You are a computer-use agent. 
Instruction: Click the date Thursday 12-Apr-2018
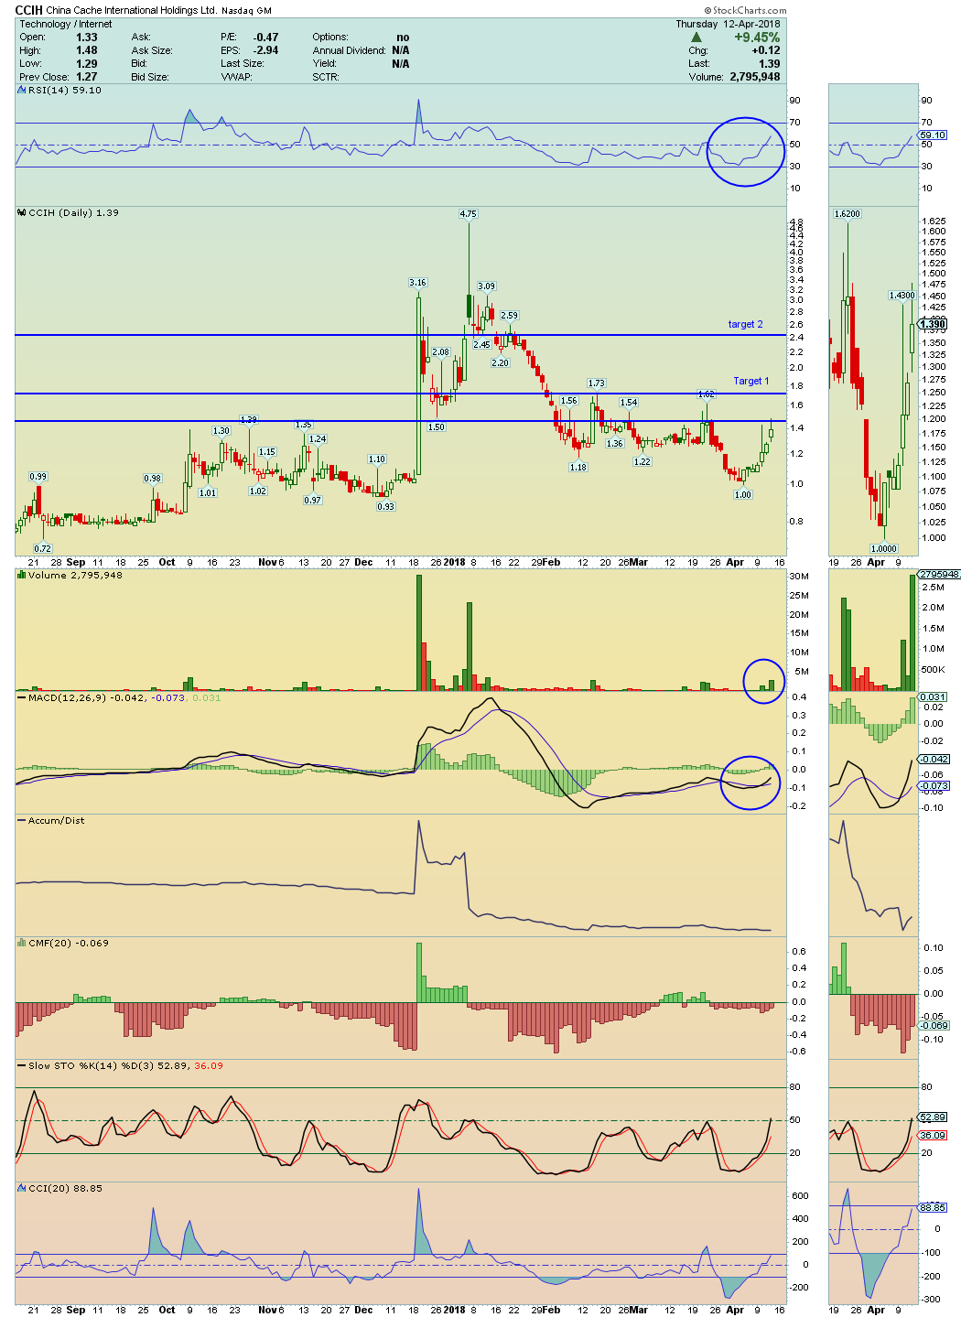(x=728, y=24)
